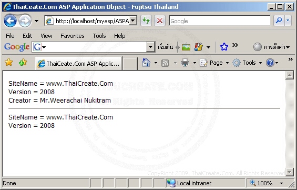Viewport: 297px width, 190px height.
Task: Open the Print options dropdown arrow
Action: click(x=194, y=63)
